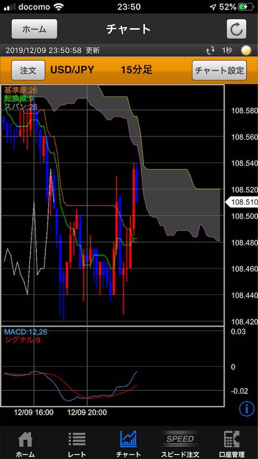Switch to the レート tab
Viewport: 258px width, 459px height.
[x=77, y=444]
